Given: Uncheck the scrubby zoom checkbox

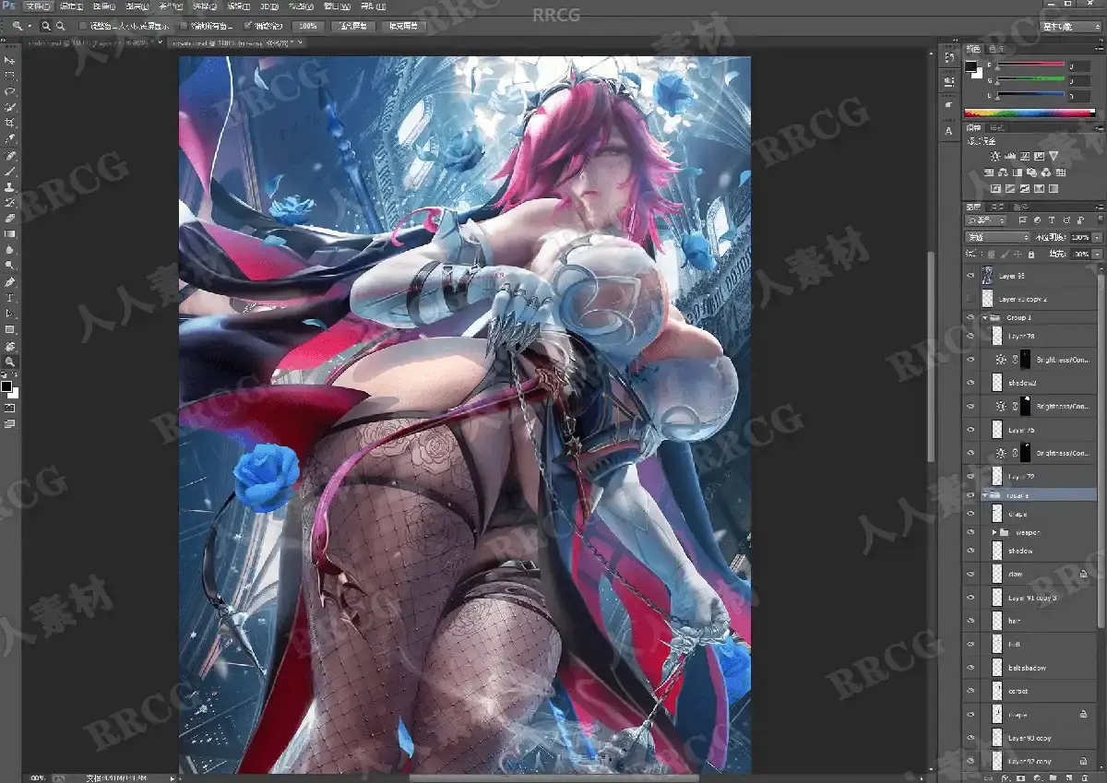Looking at the screenshot, I should pyautogui.click(x=249, y=26).
